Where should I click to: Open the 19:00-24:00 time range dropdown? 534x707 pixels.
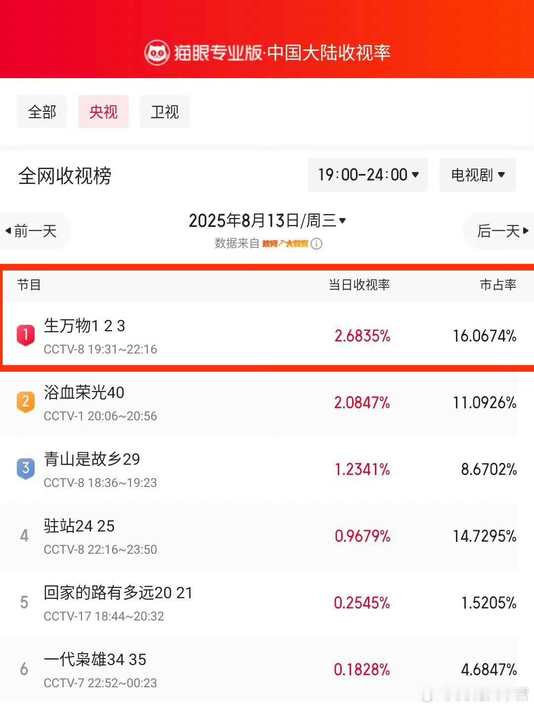tap(368, 175)
